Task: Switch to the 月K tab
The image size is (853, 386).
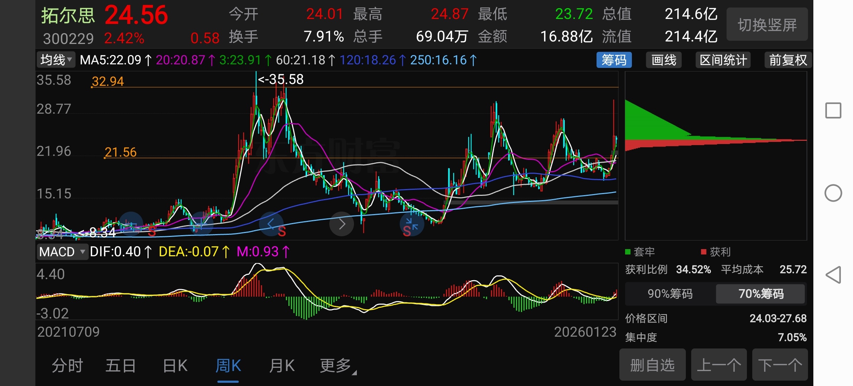Action: (281, 366)
